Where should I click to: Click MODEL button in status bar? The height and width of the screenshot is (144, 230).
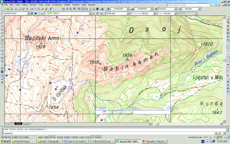[99, 137]
